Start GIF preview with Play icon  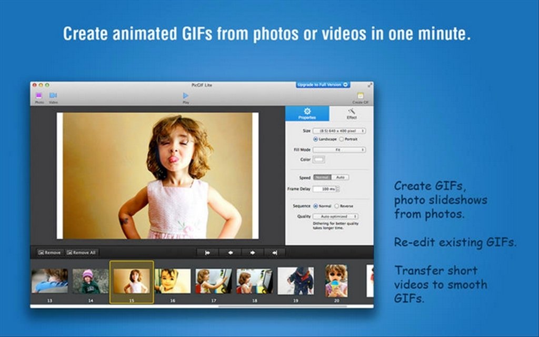tap(186, 96)
